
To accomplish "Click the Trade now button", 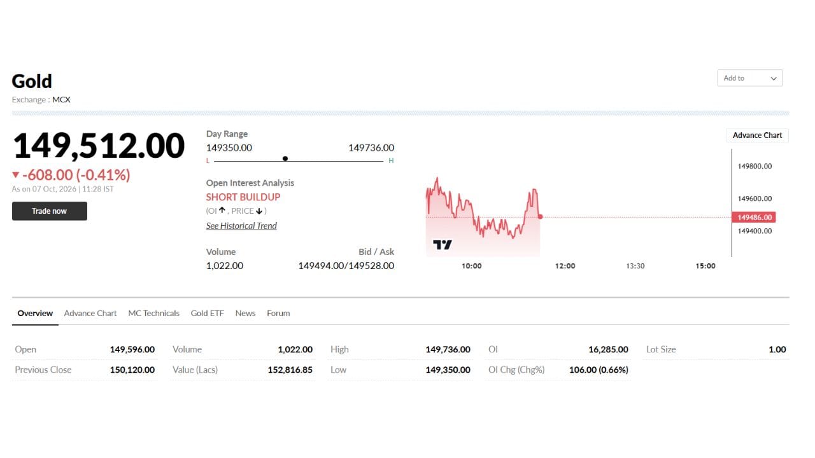I will (50, 211).
